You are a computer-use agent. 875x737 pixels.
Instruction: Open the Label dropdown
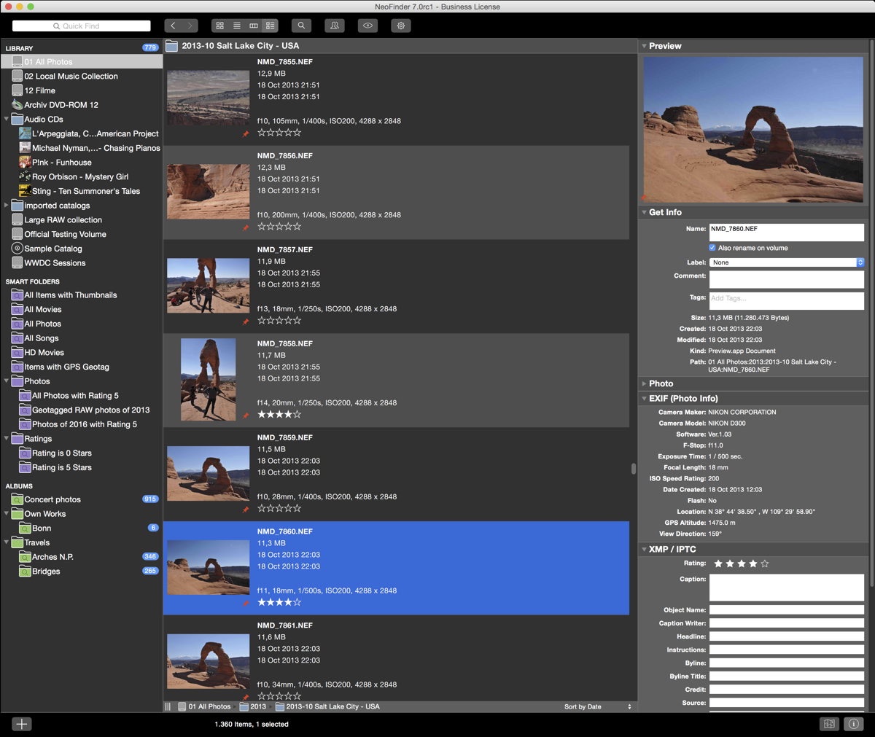[786, 262]
